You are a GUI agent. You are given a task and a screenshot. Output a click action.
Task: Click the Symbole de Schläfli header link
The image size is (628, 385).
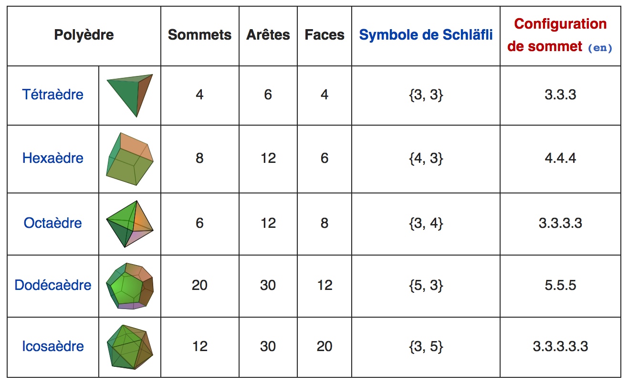(426, 35)
